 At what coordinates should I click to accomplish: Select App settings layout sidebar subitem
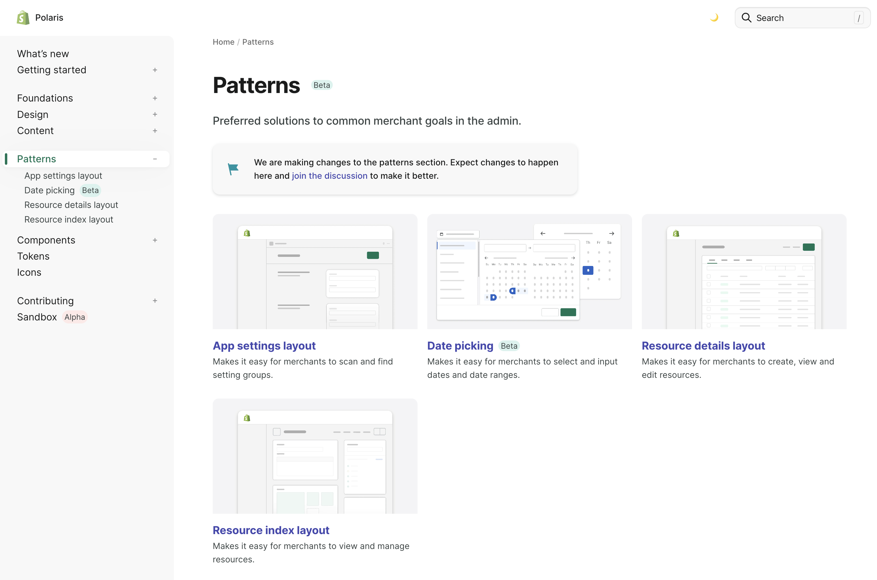[x=63, y=176]
